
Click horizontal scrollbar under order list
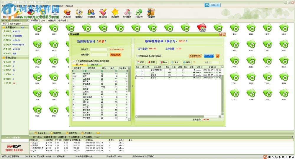[x=178, y=116]
